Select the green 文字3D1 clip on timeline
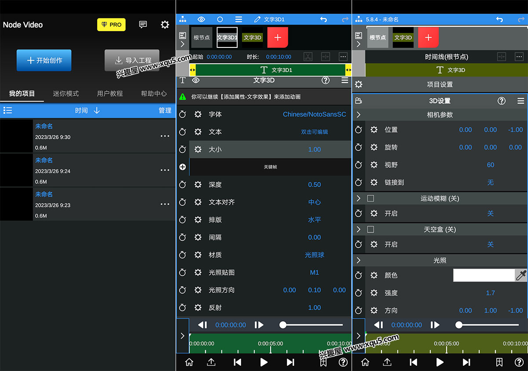This screenshot has height=371, width=528. point(271,70)
